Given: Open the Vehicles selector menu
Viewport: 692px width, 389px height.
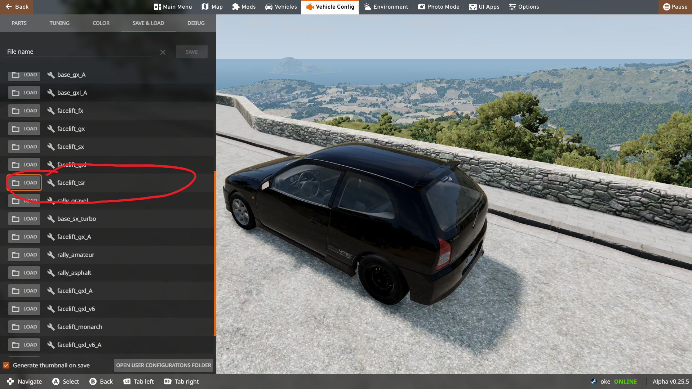Looking at the screenshot, I should click(x=281, y=7).
